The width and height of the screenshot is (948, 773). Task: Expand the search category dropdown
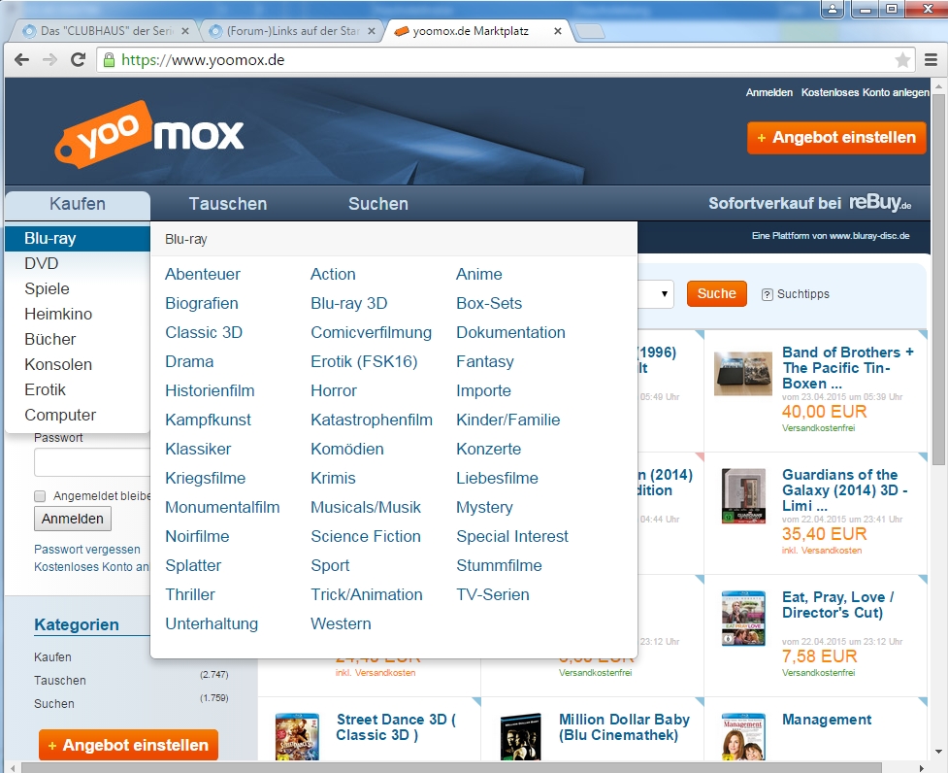tap(665, 293)
